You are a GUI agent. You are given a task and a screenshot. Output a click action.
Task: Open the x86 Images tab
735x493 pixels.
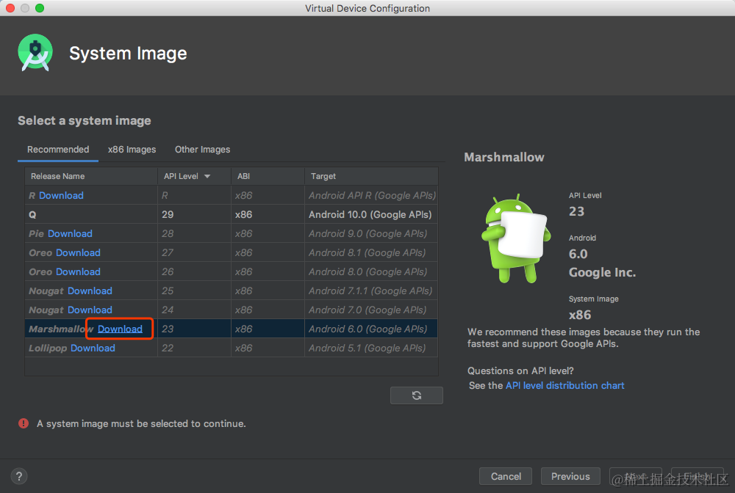(x=132, y=149)
